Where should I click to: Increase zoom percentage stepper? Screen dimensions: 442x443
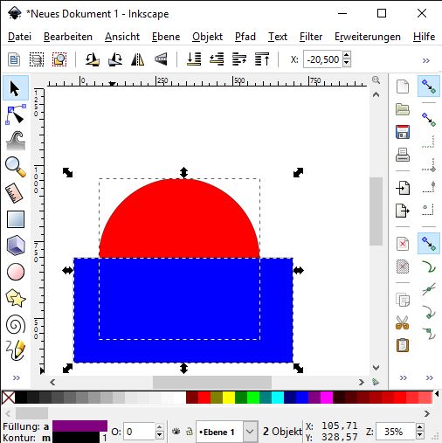419,427
